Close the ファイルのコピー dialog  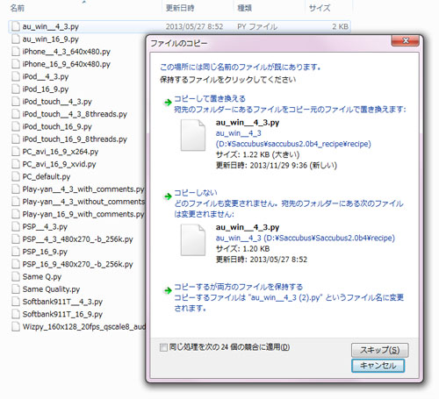[406, 40]
